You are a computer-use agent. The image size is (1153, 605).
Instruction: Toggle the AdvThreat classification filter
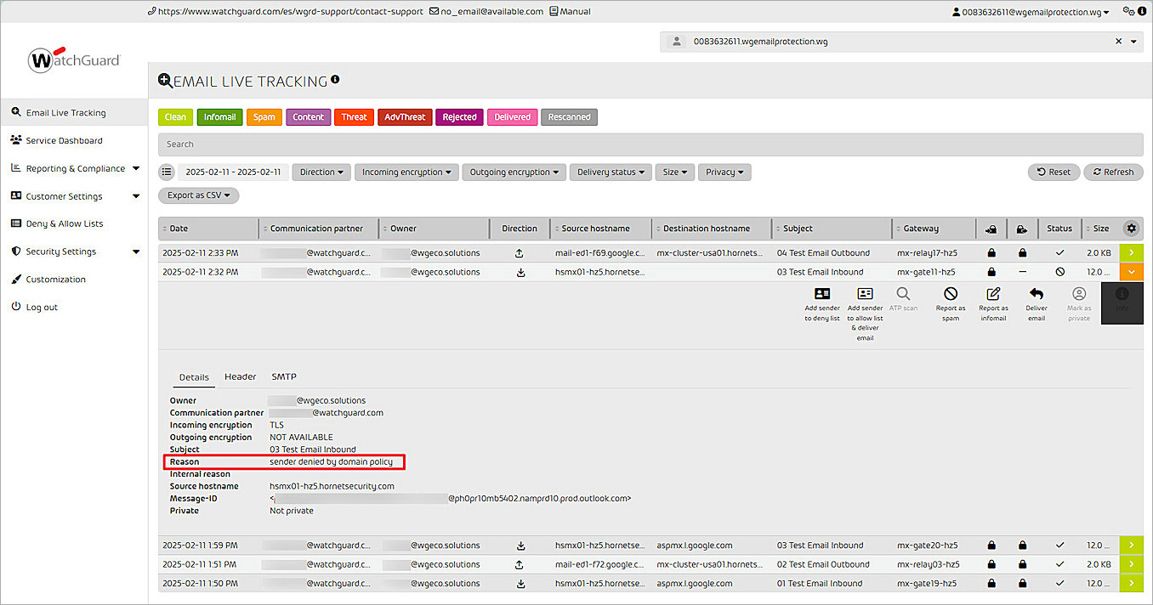point(404,116)
